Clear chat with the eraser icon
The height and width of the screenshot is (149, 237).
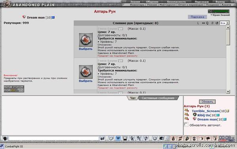[x=111, y=138]
